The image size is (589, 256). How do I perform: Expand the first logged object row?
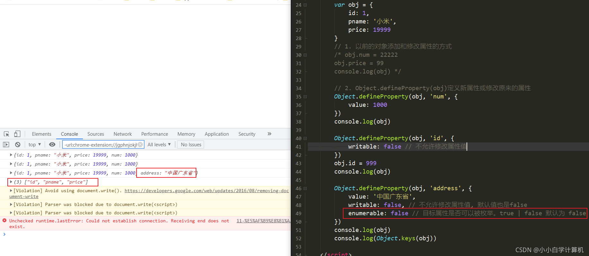coord(11,155)
